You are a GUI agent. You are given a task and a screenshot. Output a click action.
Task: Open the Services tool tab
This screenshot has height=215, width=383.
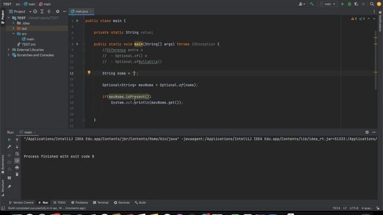121,202
